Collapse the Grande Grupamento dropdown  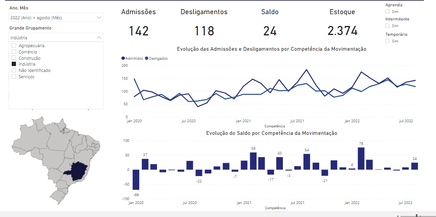[99, 38]
